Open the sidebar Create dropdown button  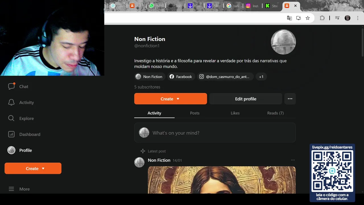click(33, 169)
